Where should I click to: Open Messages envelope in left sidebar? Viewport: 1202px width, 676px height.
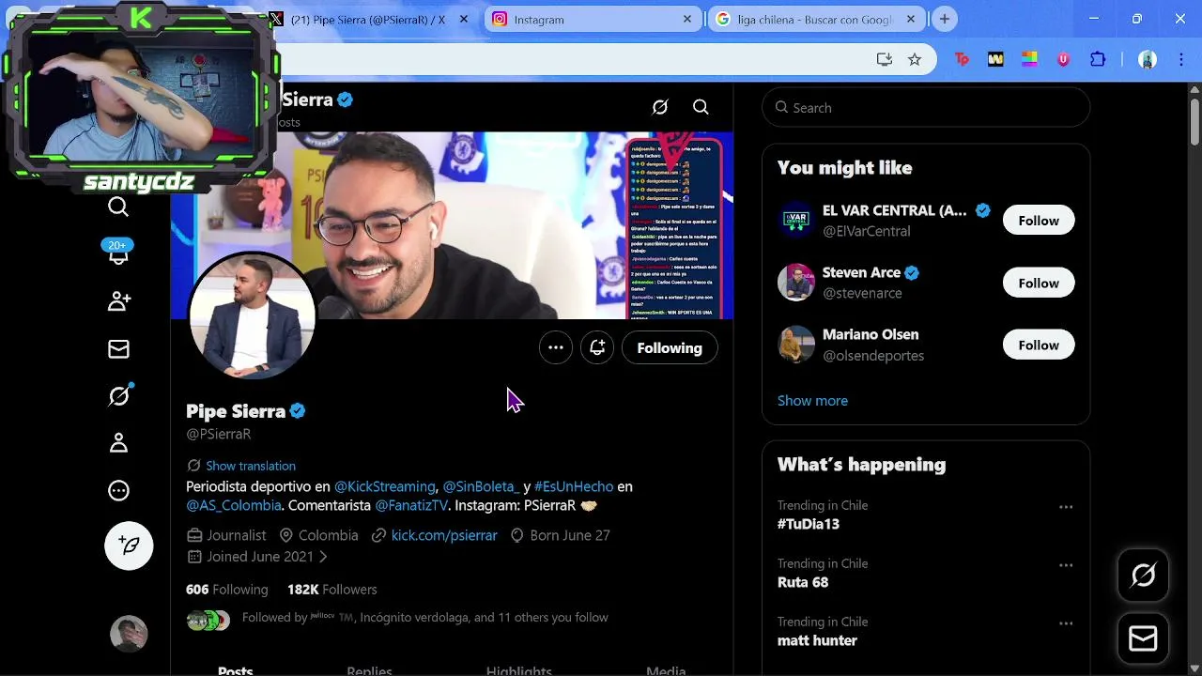tap(118, 349)
